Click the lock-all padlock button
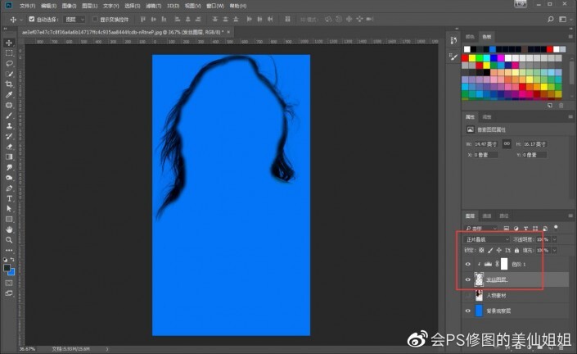This screenshot has width=577, height=354. (x=516, y=250)
